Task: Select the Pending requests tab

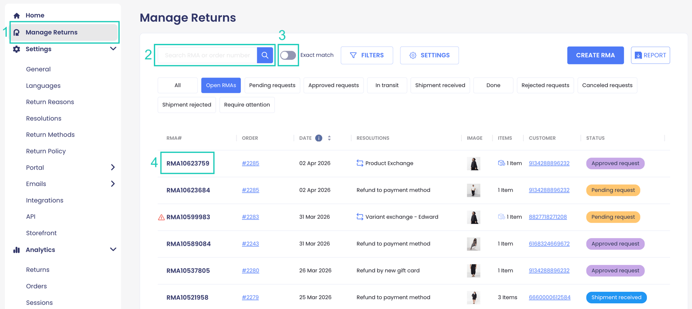Action: tap(272, 85)
